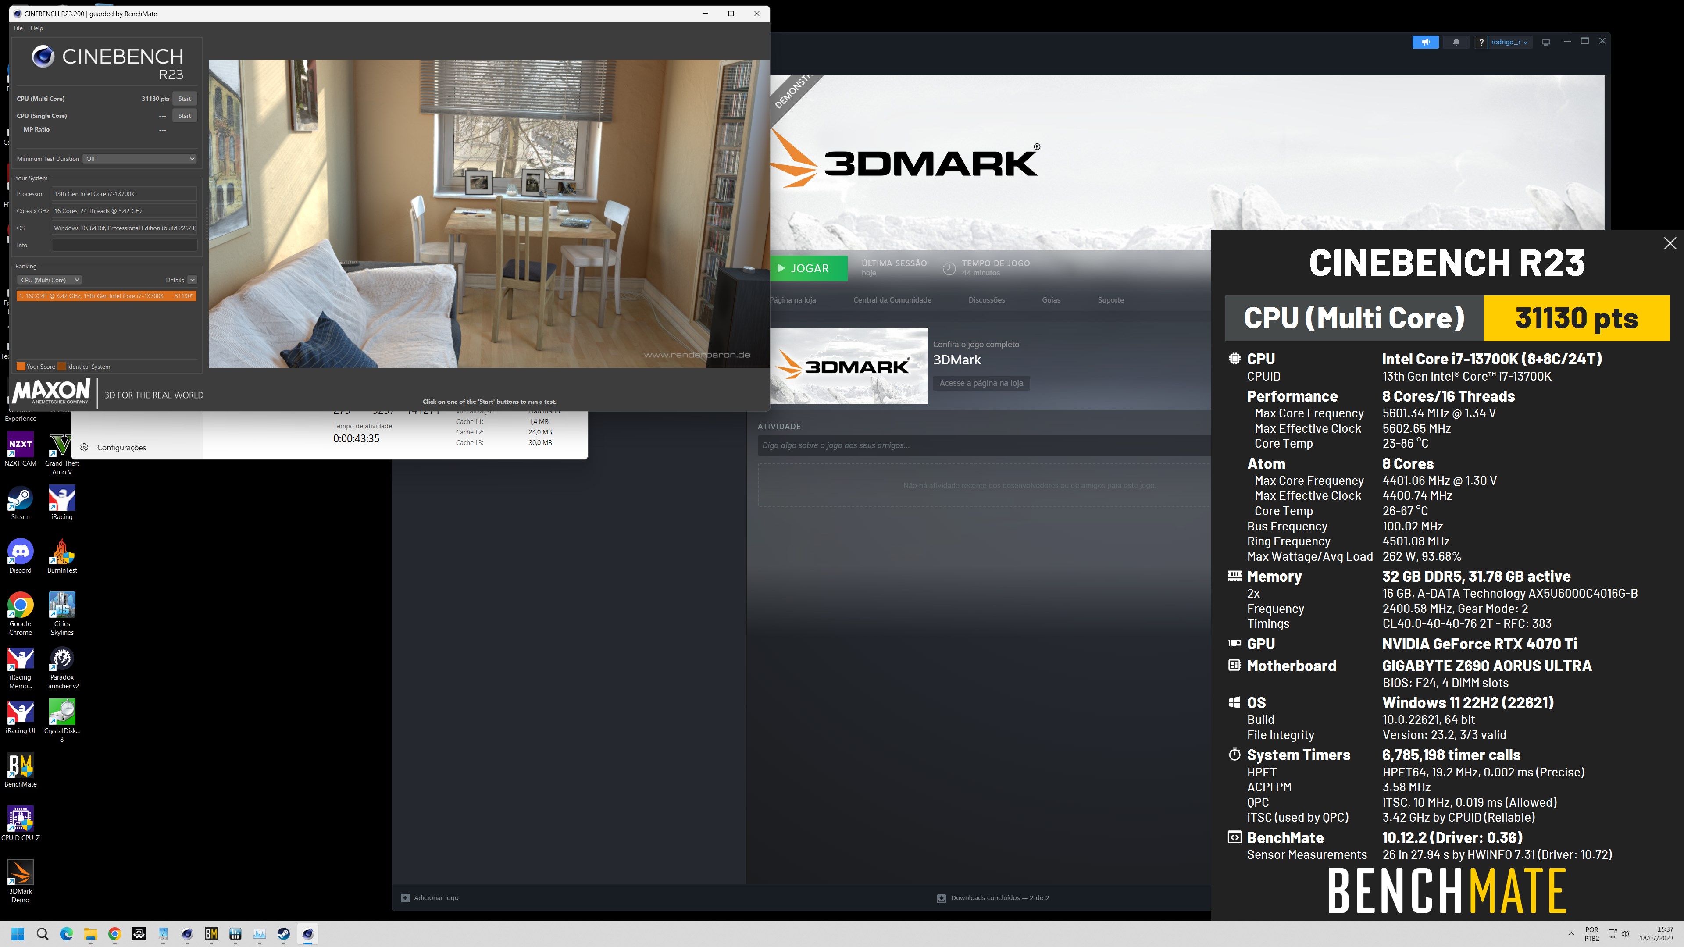
Task: Click the Cinebench rendered room image
Action: click(x=489, y=214)
